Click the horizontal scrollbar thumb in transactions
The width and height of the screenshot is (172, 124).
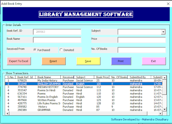(78, 114)
